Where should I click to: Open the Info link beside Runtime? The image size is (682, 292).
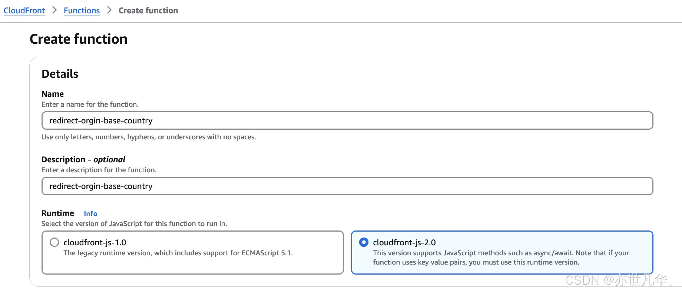tap(90, 213)
